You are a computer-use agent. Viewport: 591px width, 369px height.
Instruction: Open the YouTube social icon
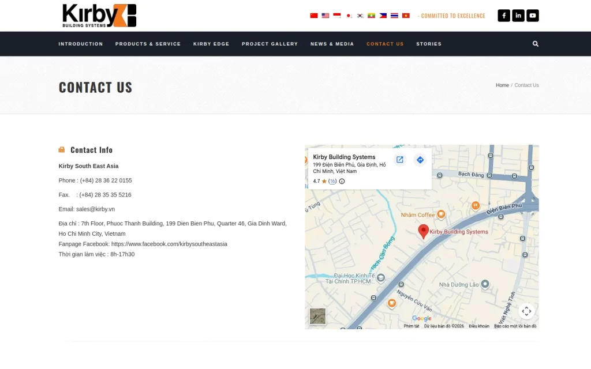533,16
